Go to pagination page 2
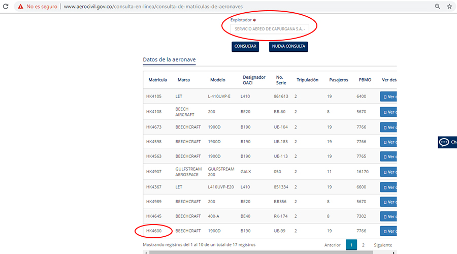Screen dimensions: 457x254 coord(363,245)
